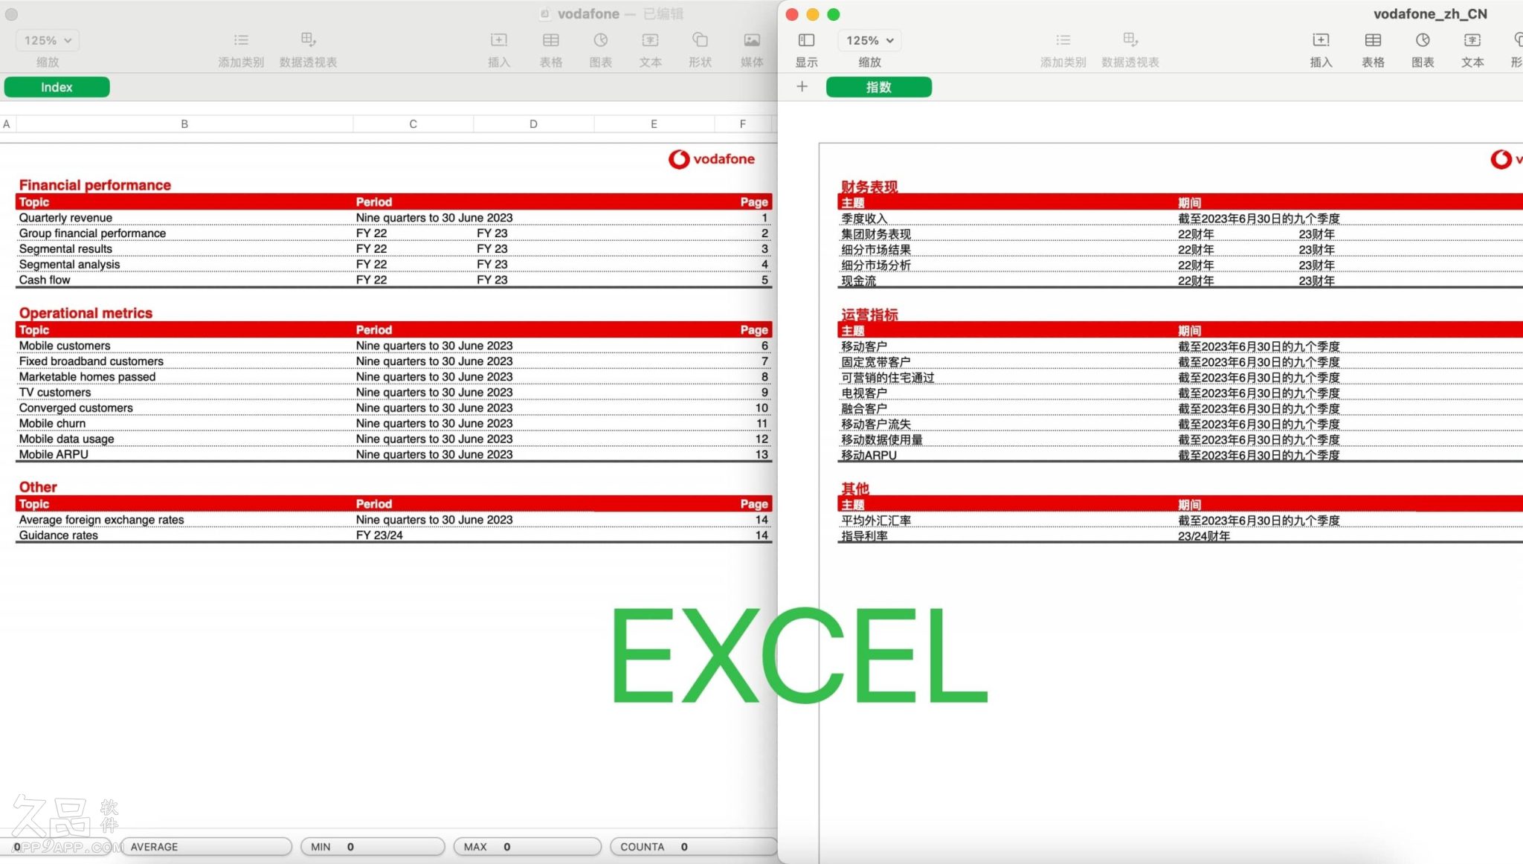The image size is (1523, 864).
Task: Click Table icon in vodafone_zh_CN window
Action: [1373, 40]
